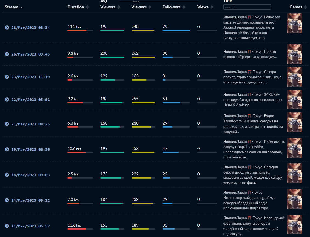The image size is (310, 237).
Task: Click the 11.2 hrs duration value
Action: [74, 27]
